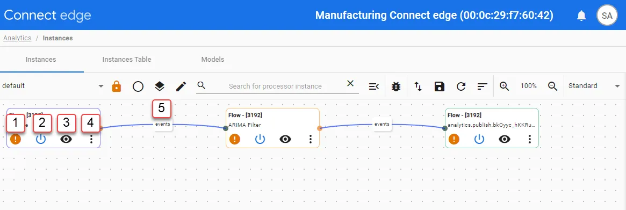Zoom in with the plus magnifier
626x210 pixels.
(504, 86)
